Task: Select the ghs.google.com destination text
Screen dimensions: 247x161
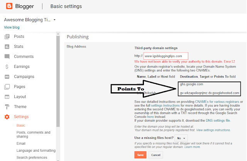Action: (191, 84)
